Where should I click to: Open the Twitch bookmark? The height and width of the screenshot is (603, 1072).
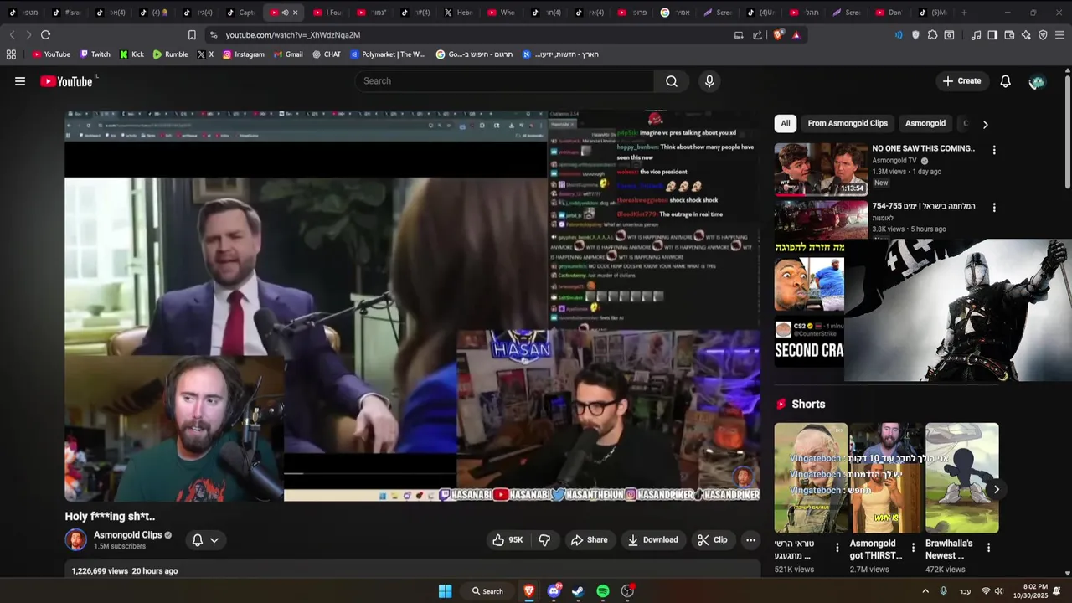tap(95, 54)
